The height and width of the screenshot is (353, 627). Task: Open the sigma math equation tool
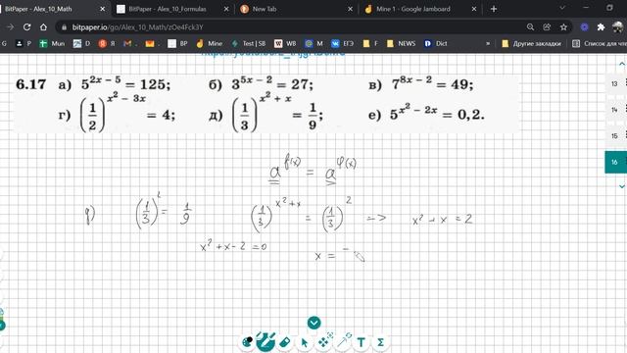(380, 342)
